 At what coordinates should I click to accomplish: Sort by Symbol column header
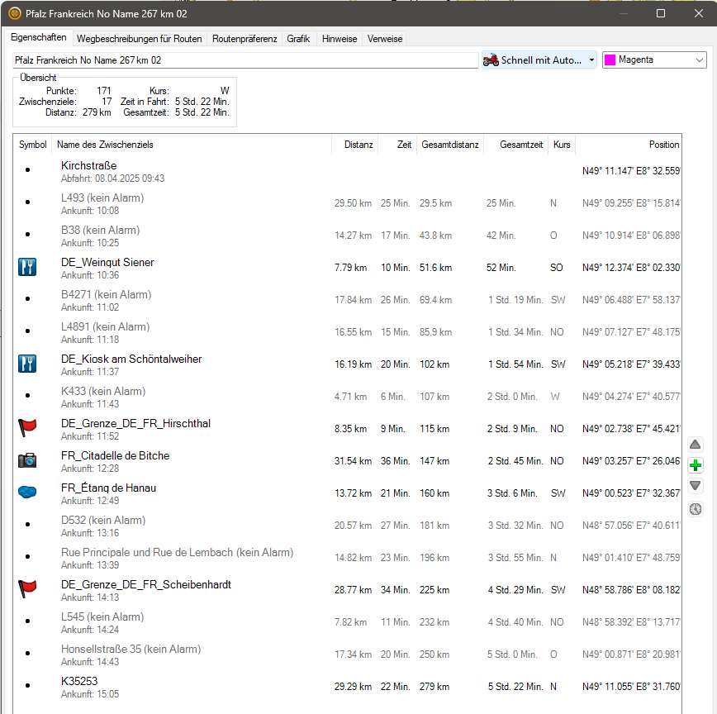point(32,145)
